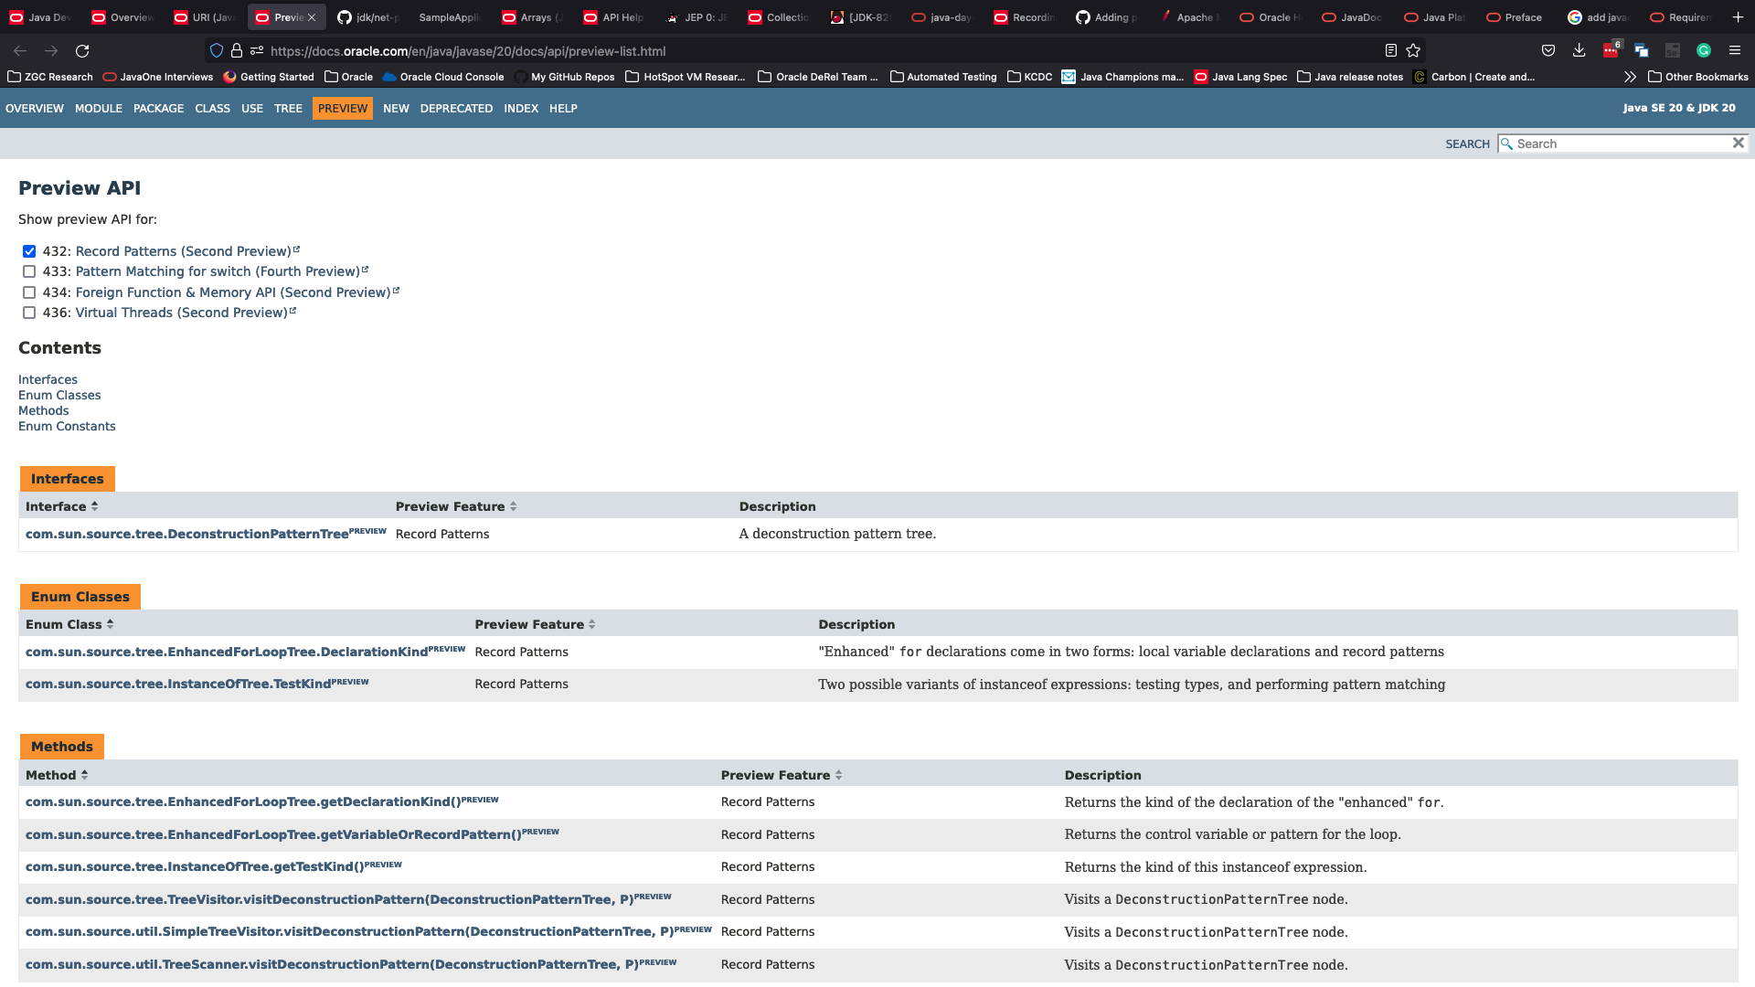
Task: Open the Firefox hamburger application menu
Action: point(1734,51)
